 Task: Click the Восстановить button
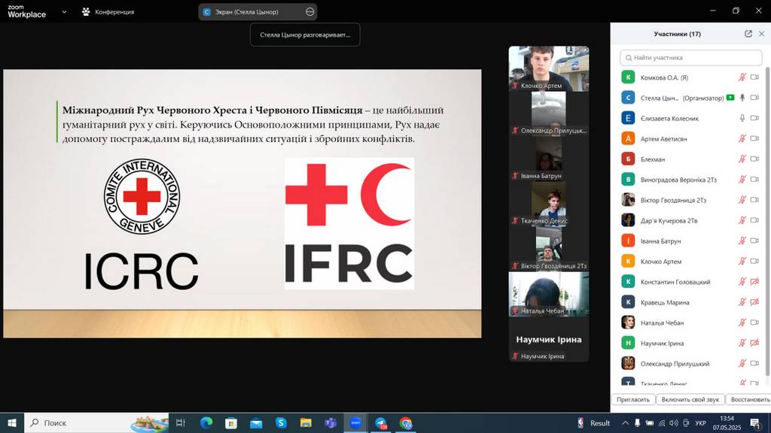pos(749,400)
